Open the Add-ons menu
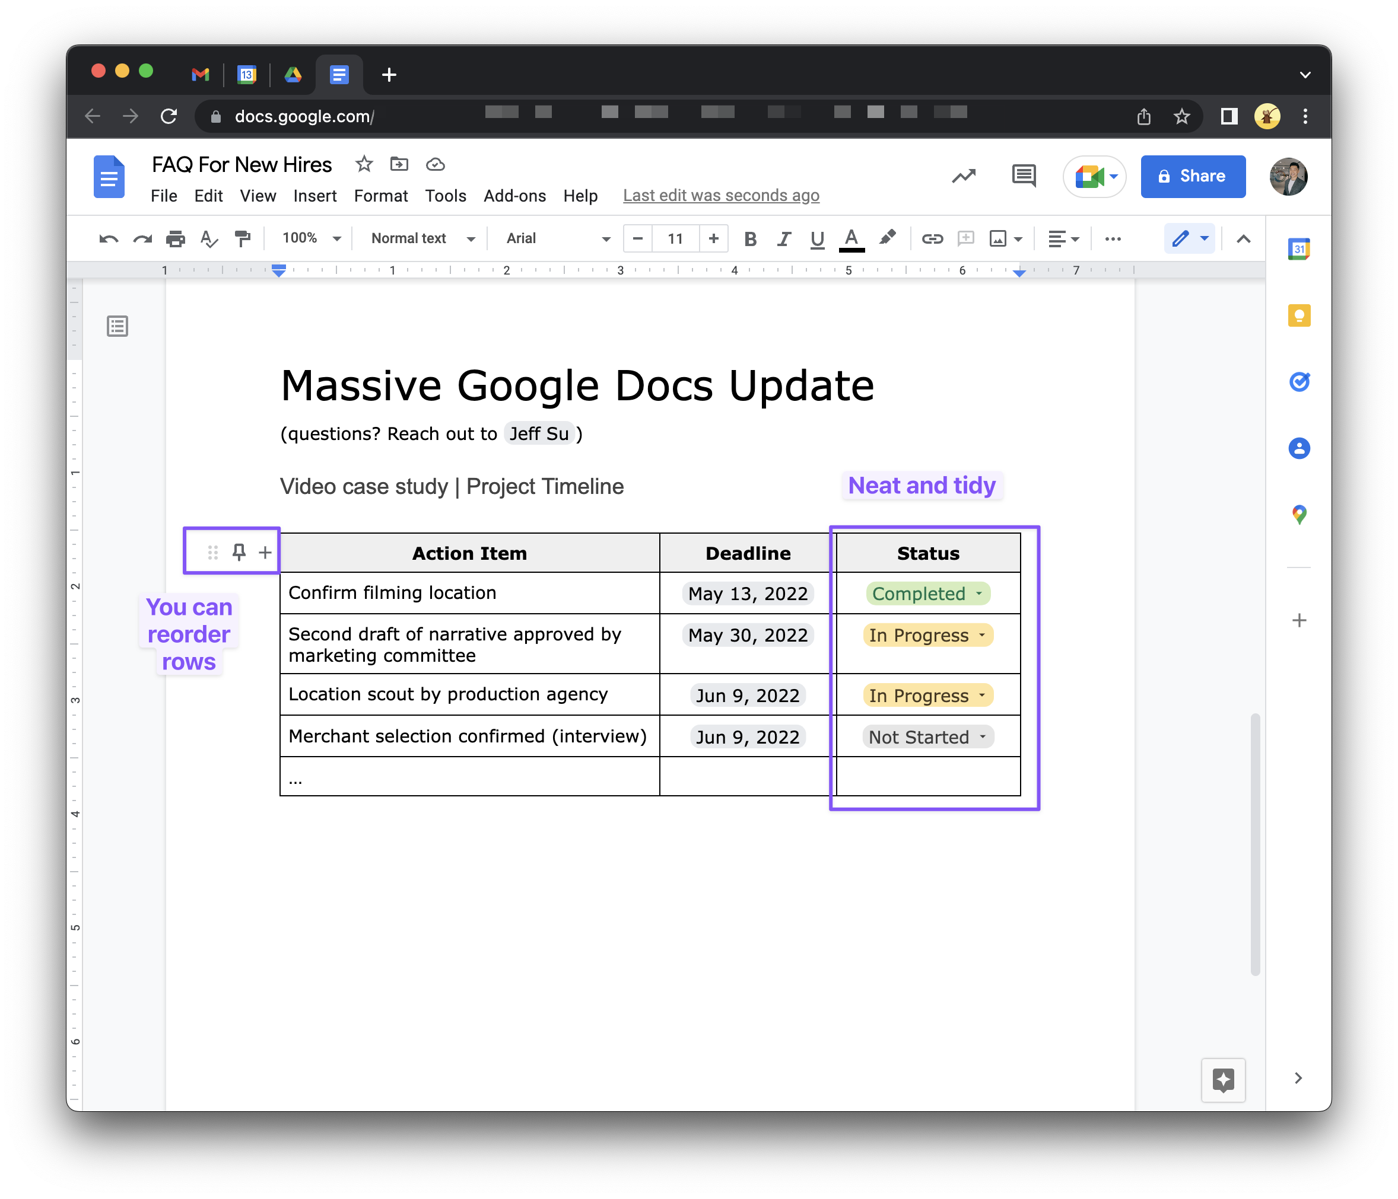1398x1199 pixels. tap(514, 196)
